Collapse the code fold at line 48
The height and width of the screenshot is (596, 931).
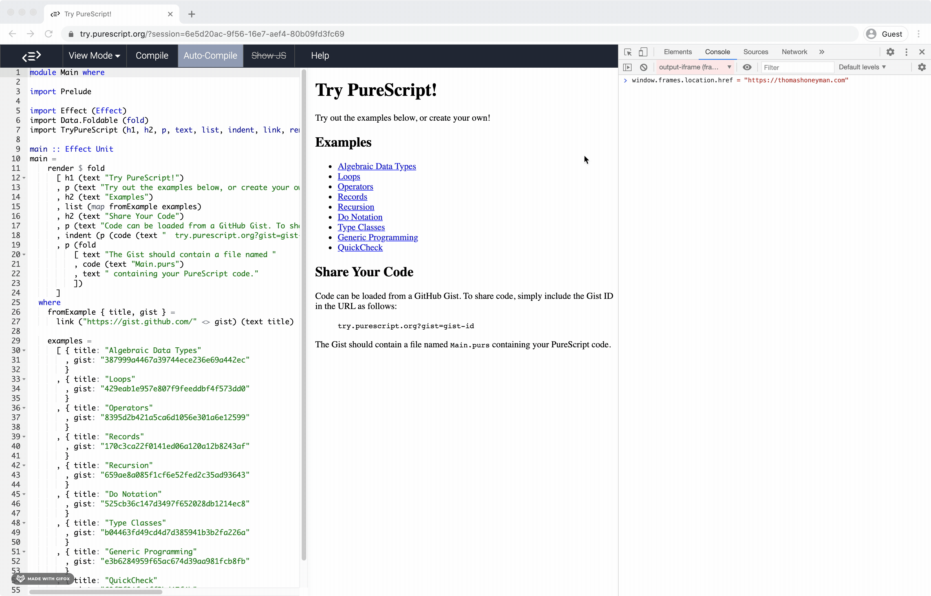(24, 523)
